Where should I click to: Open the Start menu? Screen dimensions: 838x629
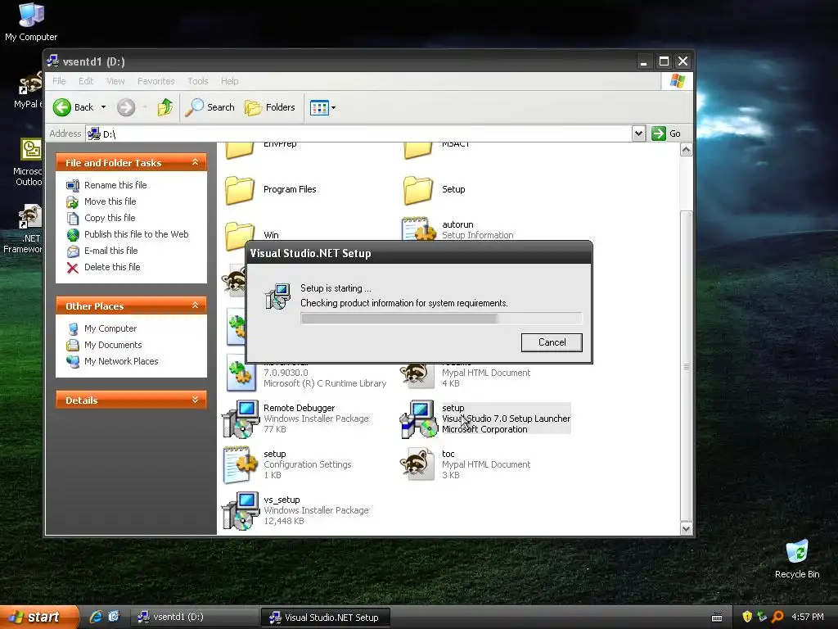[x=38, y=618]
